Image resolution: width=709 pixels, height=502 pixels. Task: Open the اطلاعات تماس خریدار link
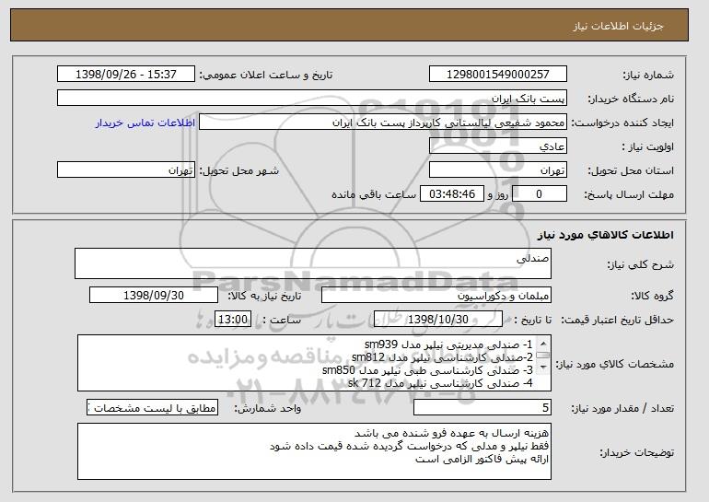[145, 123]
